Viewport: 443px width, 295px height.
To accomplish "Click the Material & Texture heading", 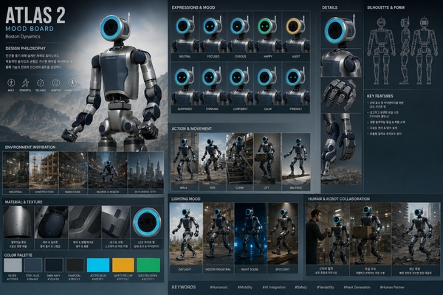I will coord(24,202).
